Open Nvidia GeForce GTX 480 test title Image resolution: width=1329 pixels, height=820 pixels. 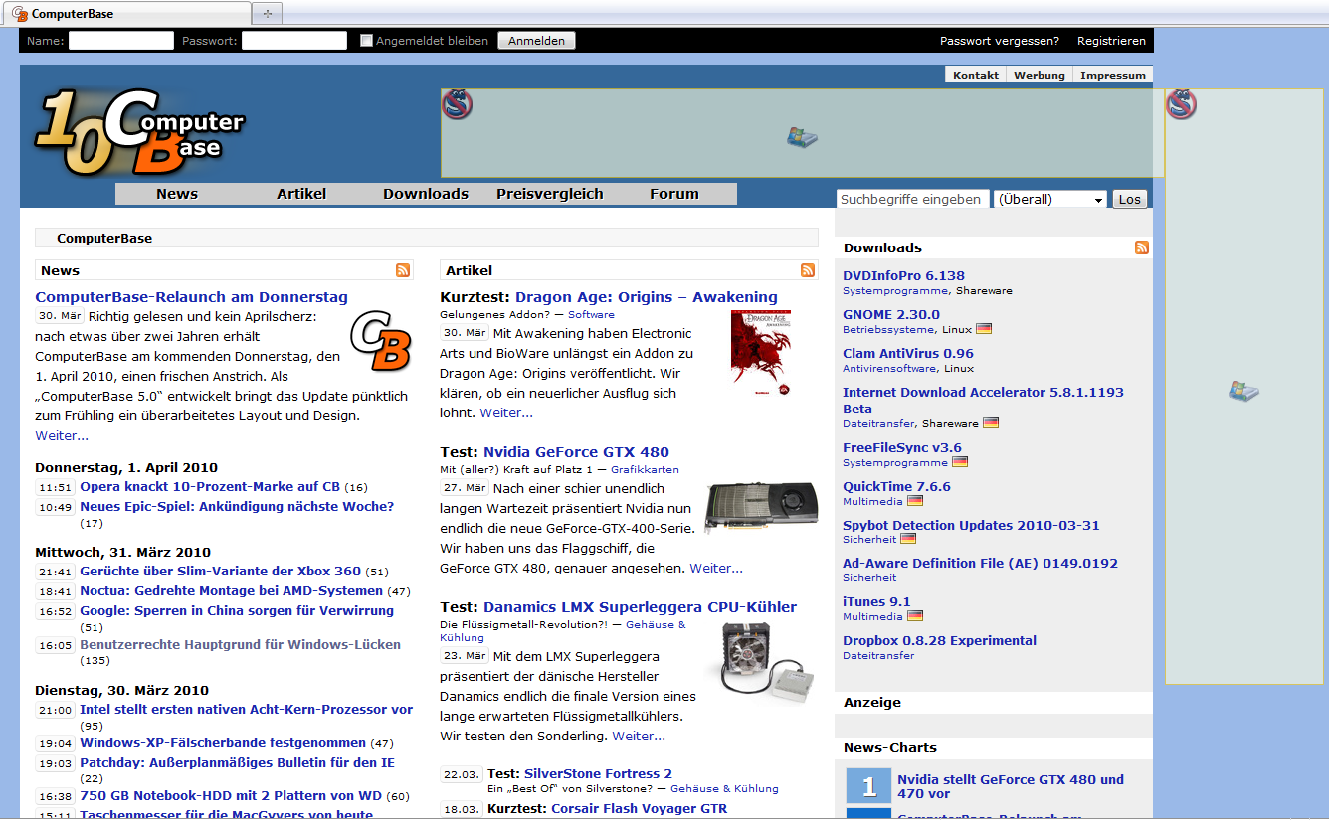click(577, 452)
